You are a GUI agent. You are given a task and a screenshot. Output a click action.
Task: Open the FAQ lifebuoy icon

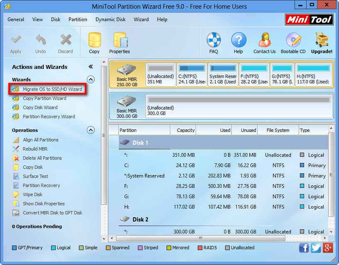(214, 40)
